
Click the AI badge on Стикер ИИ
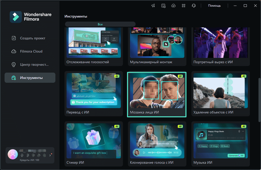(x=117, y=126)
